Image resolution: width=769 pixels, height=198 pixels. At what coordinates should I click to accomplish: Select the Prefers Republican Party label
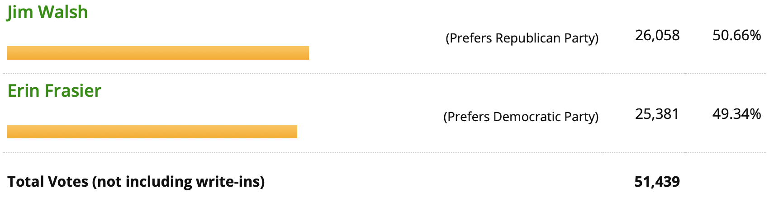coord(522,38)
